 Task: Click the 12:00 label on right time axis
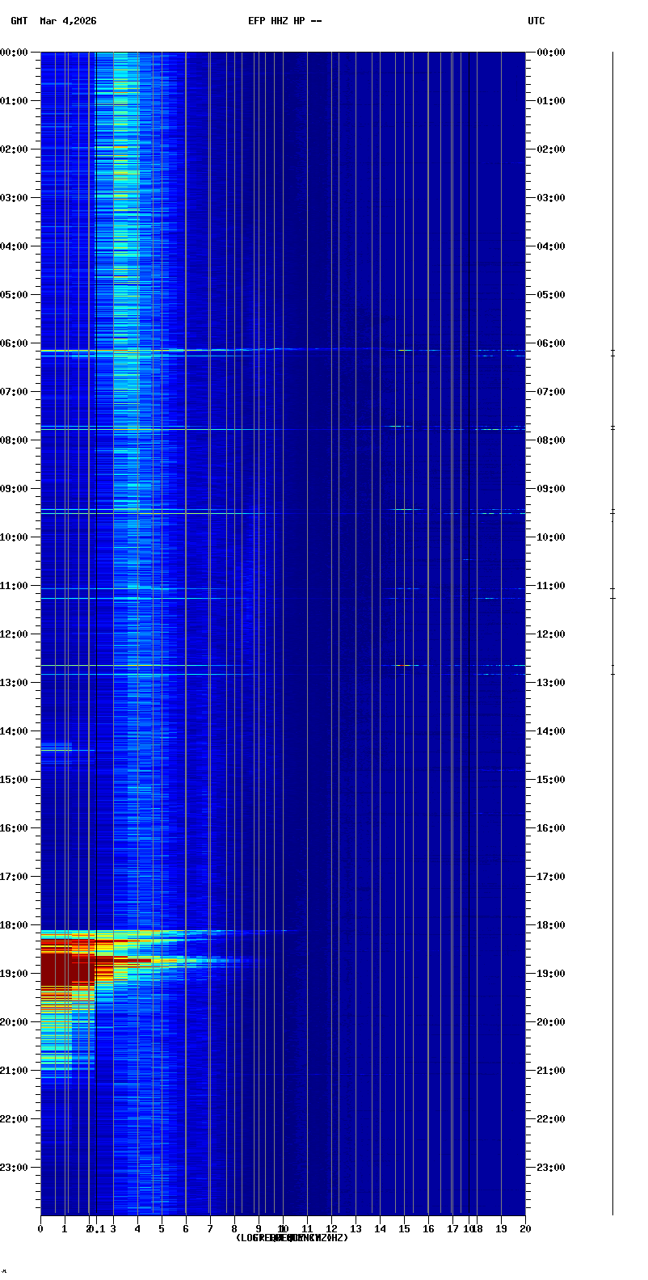click(x=549, y=634)
